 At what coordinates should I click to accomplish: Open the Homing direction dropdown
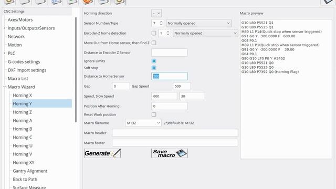(156, 13)
